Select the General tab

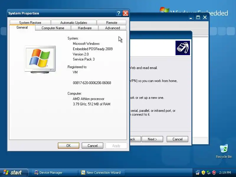[22, 27]
